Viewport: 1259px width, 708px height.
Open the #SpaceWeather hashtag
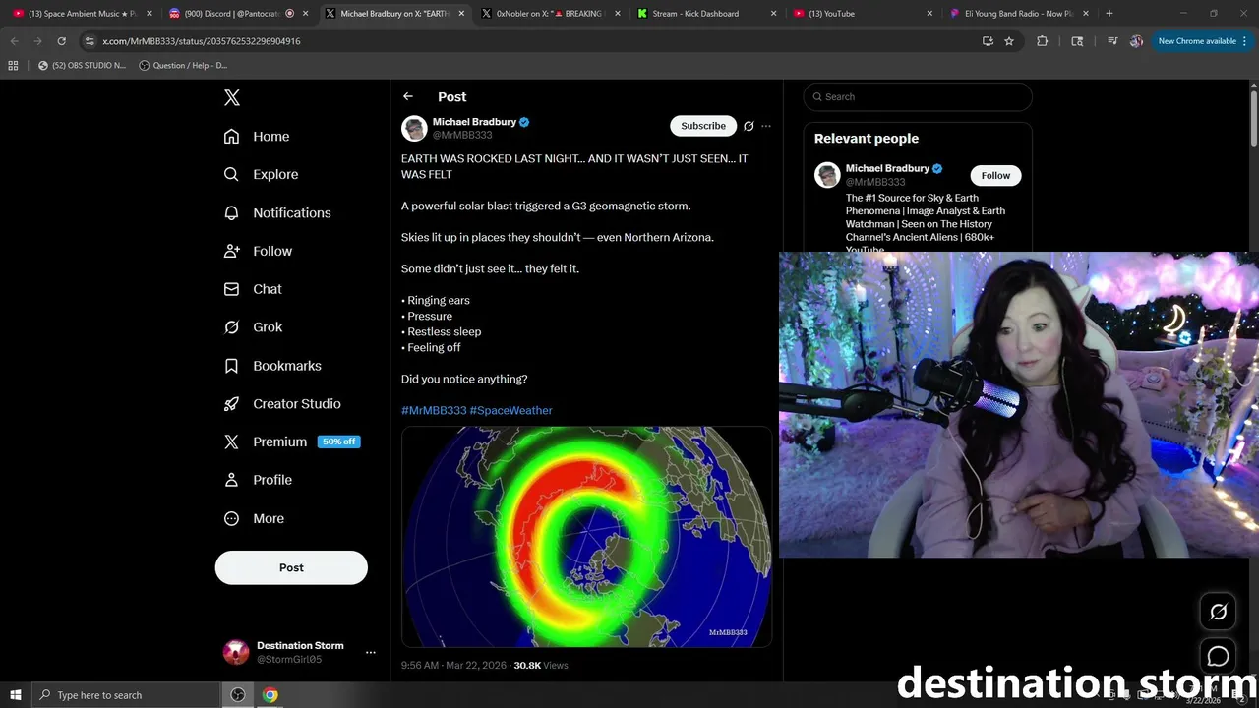pos(511,410)
